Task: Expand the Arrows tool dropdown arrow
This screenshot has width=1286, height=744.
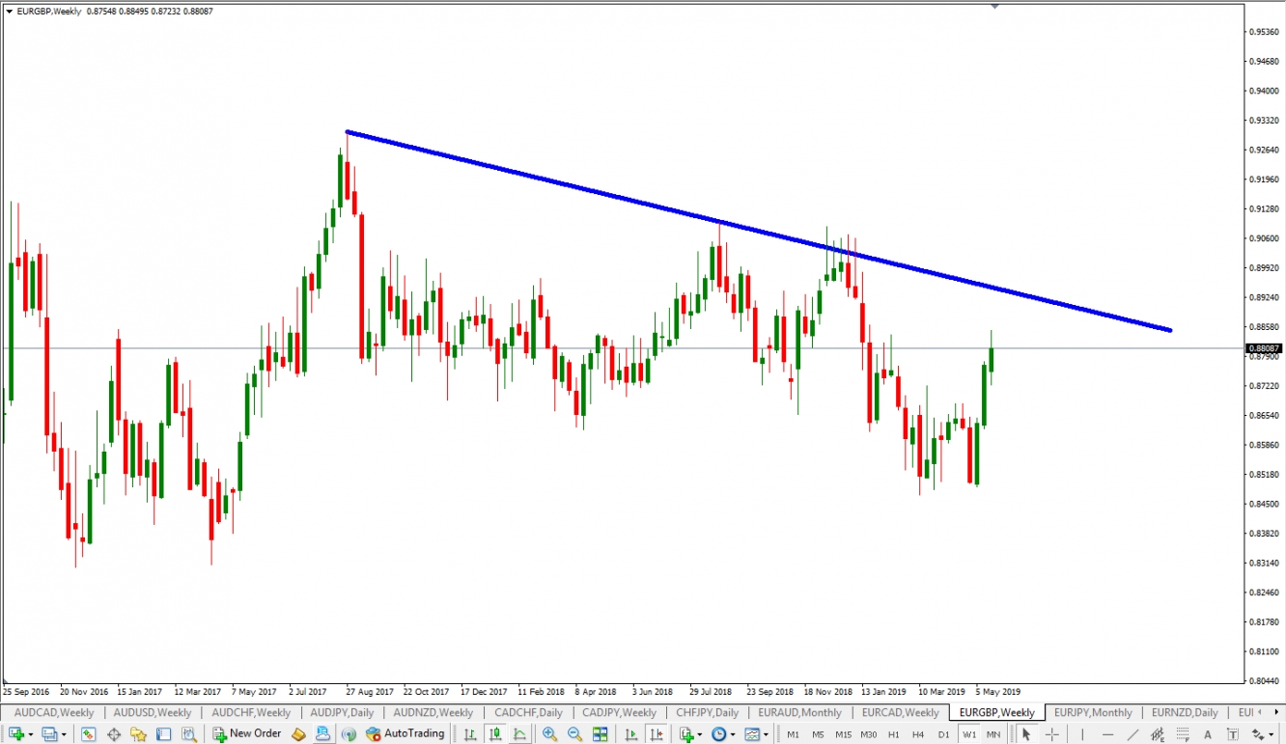Action: 1272,735
